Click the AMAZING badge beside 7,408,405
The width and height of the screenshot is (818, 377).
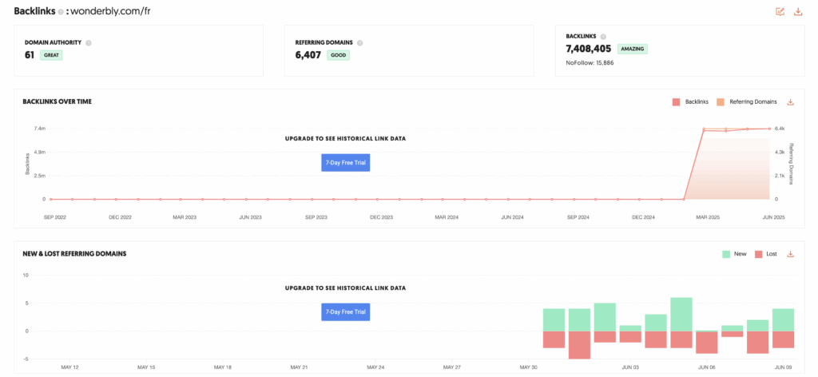pyautogui.click(x=633, y=49)
